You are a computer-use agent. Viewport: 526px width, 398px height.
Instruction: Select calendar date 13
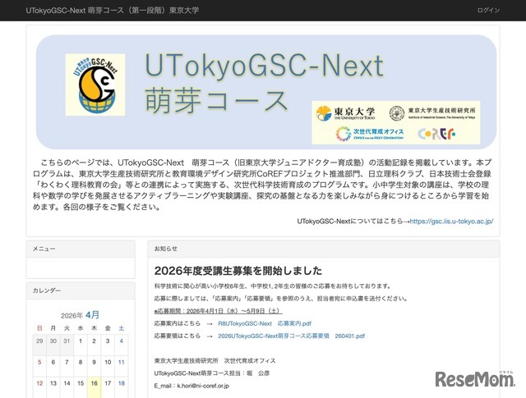tap(53, 383)
